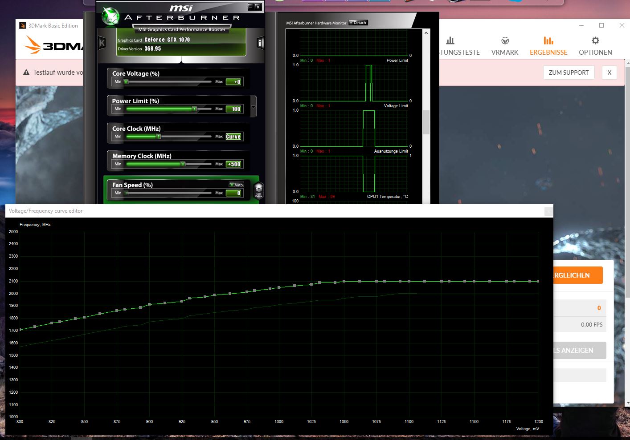This screenshot has height=440, width=630.
Task: Click the Core Voltage slider handle
Action: click(x=127, y=81)
